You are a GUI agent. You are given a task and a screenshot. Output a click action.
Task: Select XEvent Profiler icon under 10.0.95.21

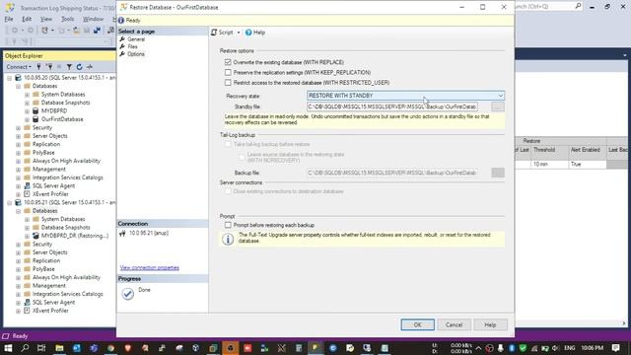point(27,311)
